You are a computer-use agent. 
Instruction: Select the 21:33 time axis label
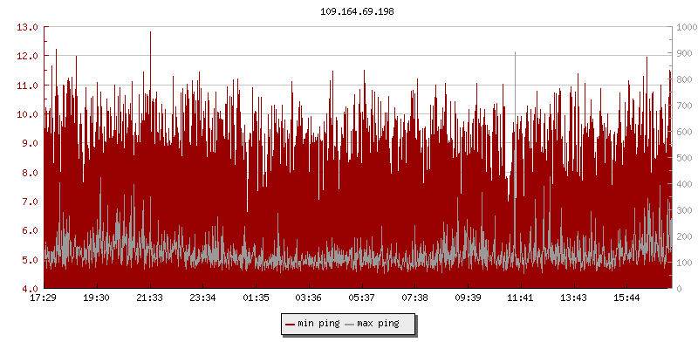150,298
